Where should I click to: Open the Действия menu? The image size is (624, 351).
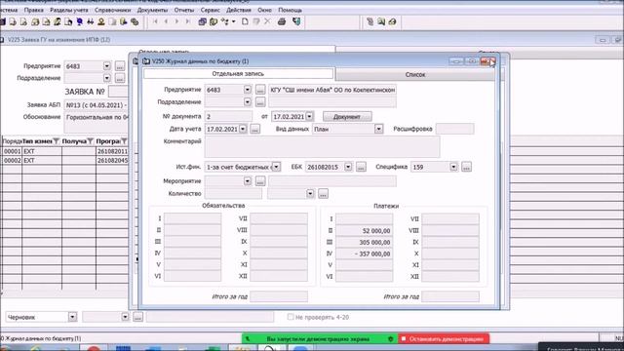tap(238, 10)
